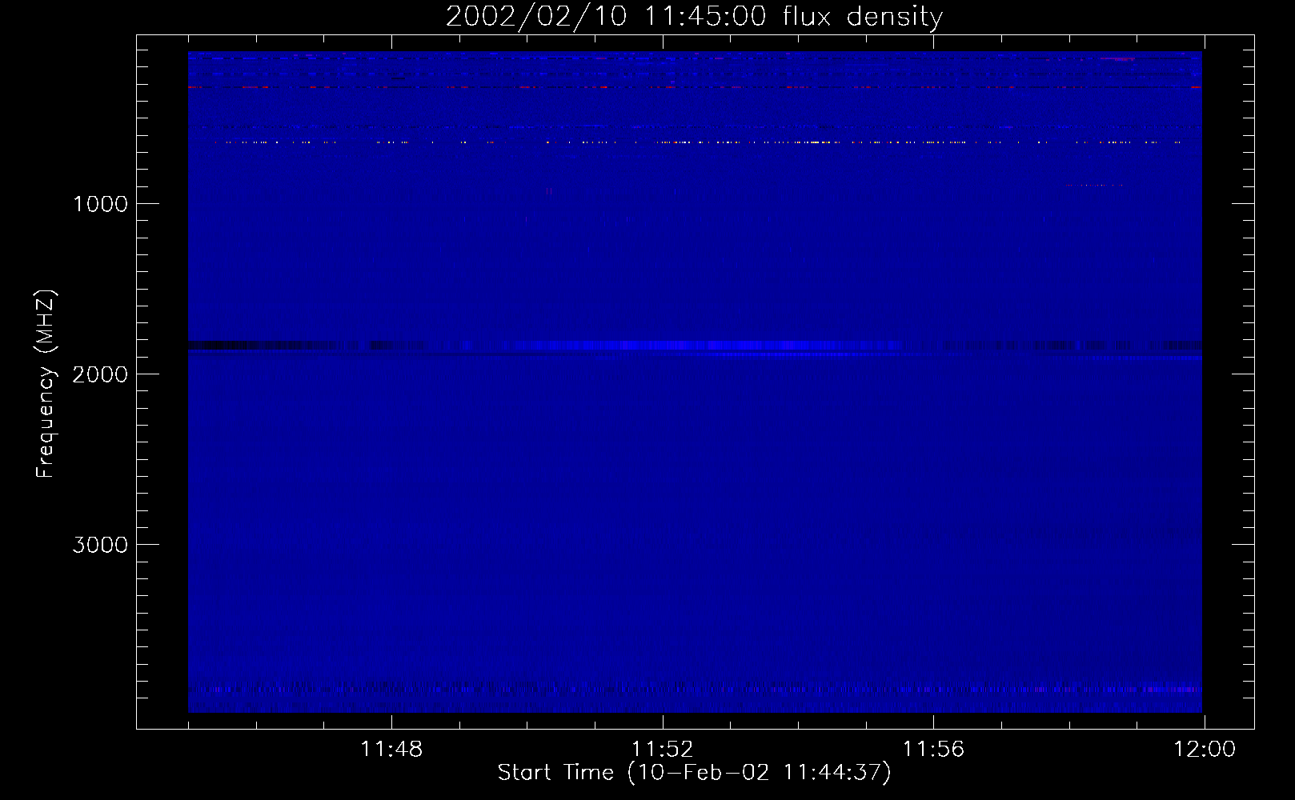
Task: Click the 11:56 time tick label
Action: pyautogui.click(x=933, y=750)
